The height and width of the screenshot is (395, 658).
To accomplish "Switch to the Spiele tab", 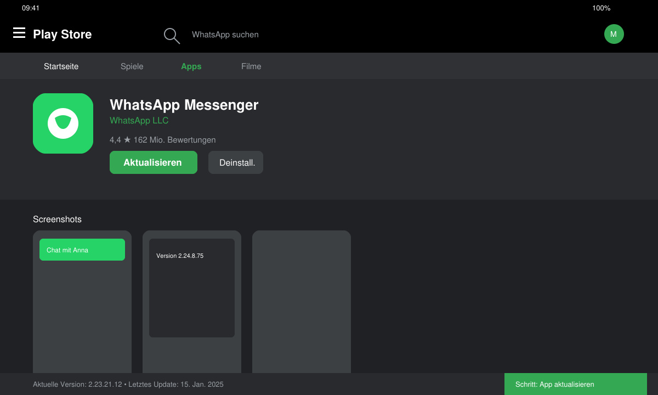I will 132,66.
